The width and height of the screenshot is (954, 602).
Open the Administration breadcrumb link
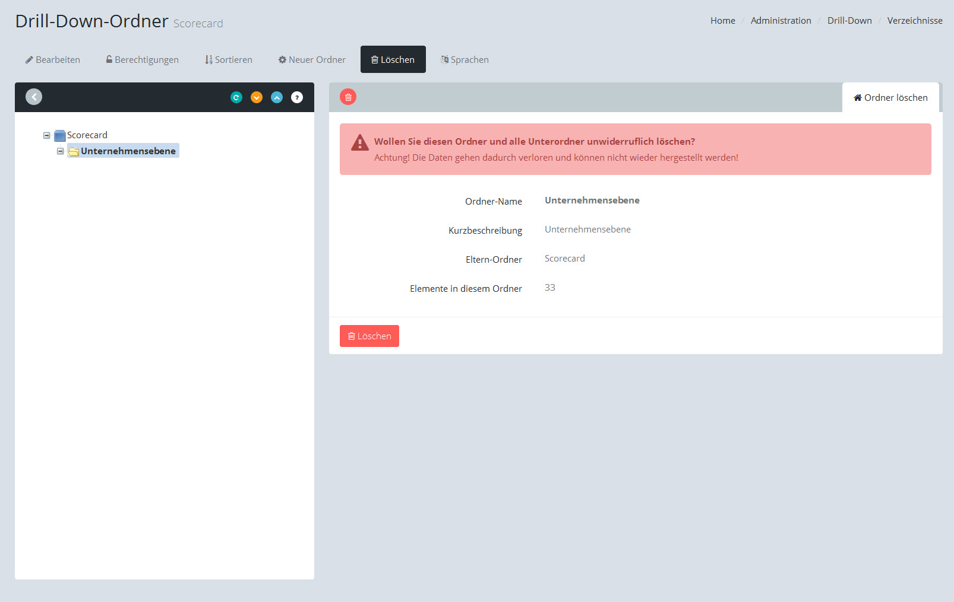click(781, 20)
